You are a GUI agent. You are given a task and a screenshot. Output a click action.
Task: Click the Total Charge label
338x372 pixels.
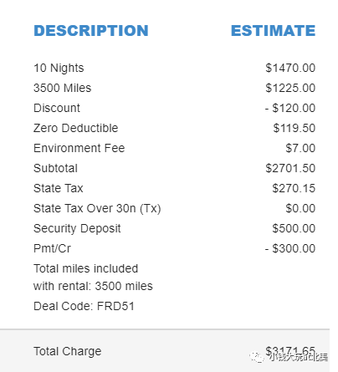(x=67, y=351)
